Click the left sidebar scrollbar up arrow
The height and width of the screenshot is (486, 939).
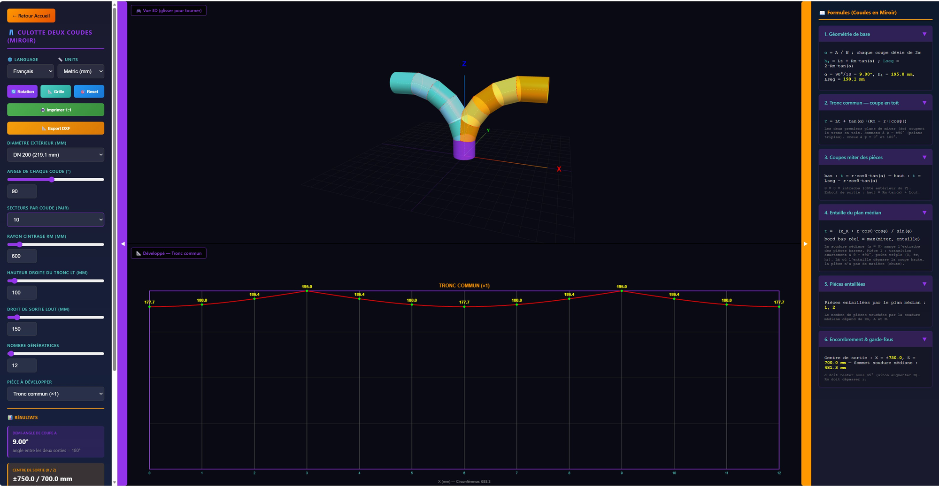(x=114, y=4)
